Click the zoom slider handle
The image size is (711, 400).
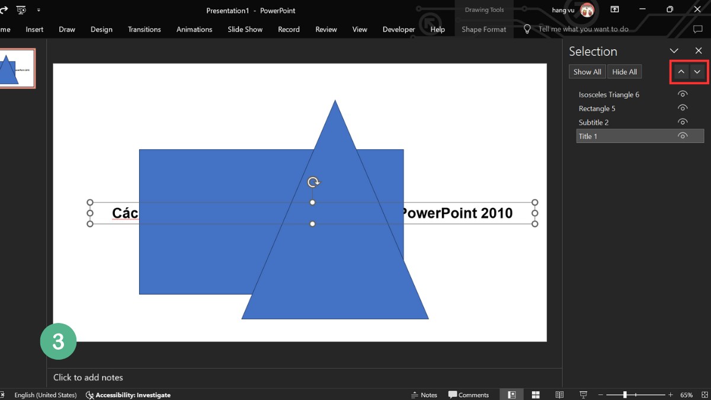click(624, 395)
